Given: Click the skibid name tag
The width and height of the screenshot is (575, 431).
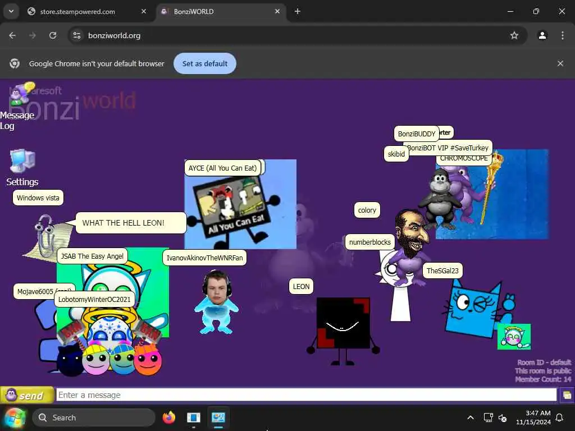Looking at the screenshot, I should point(396,154).
